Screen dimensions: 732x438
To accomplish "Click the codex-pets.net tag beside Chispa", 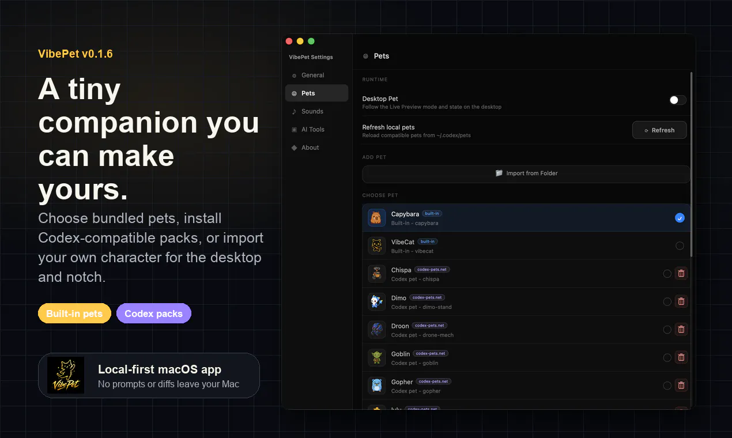I will (x=432, y=270).
